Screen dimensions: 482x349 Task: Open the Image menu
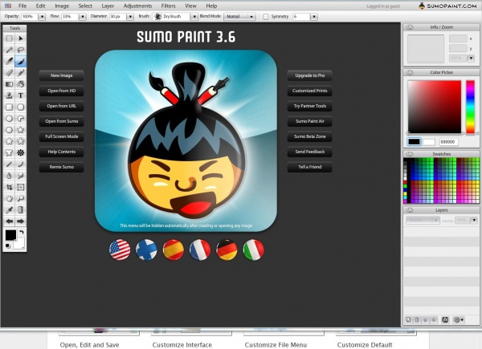(62, 6)
